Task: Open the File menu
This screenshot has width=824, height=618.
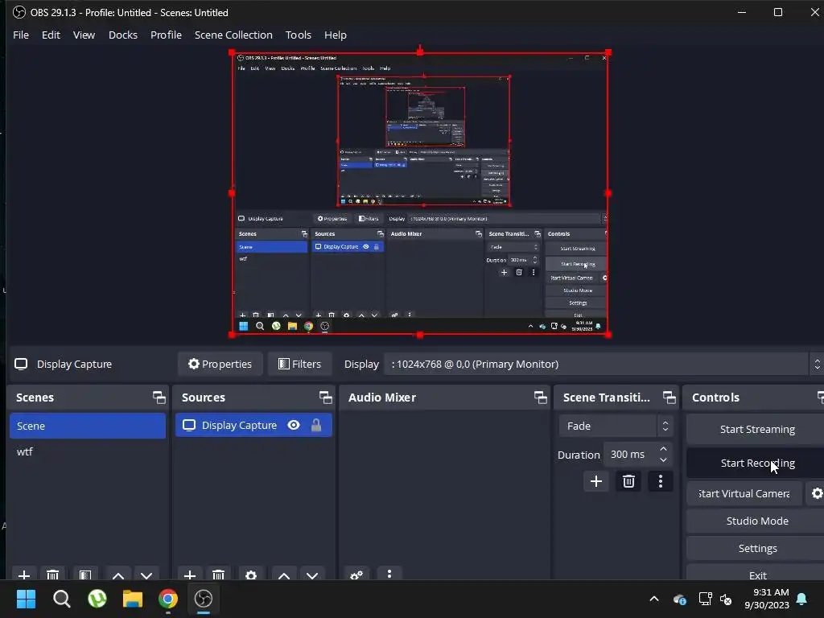Action: [21, 35]
